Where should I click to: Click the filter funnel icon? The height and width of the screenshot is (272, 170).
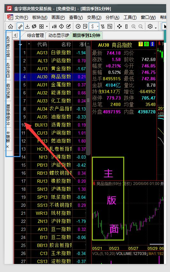click(x=103, y=27)
